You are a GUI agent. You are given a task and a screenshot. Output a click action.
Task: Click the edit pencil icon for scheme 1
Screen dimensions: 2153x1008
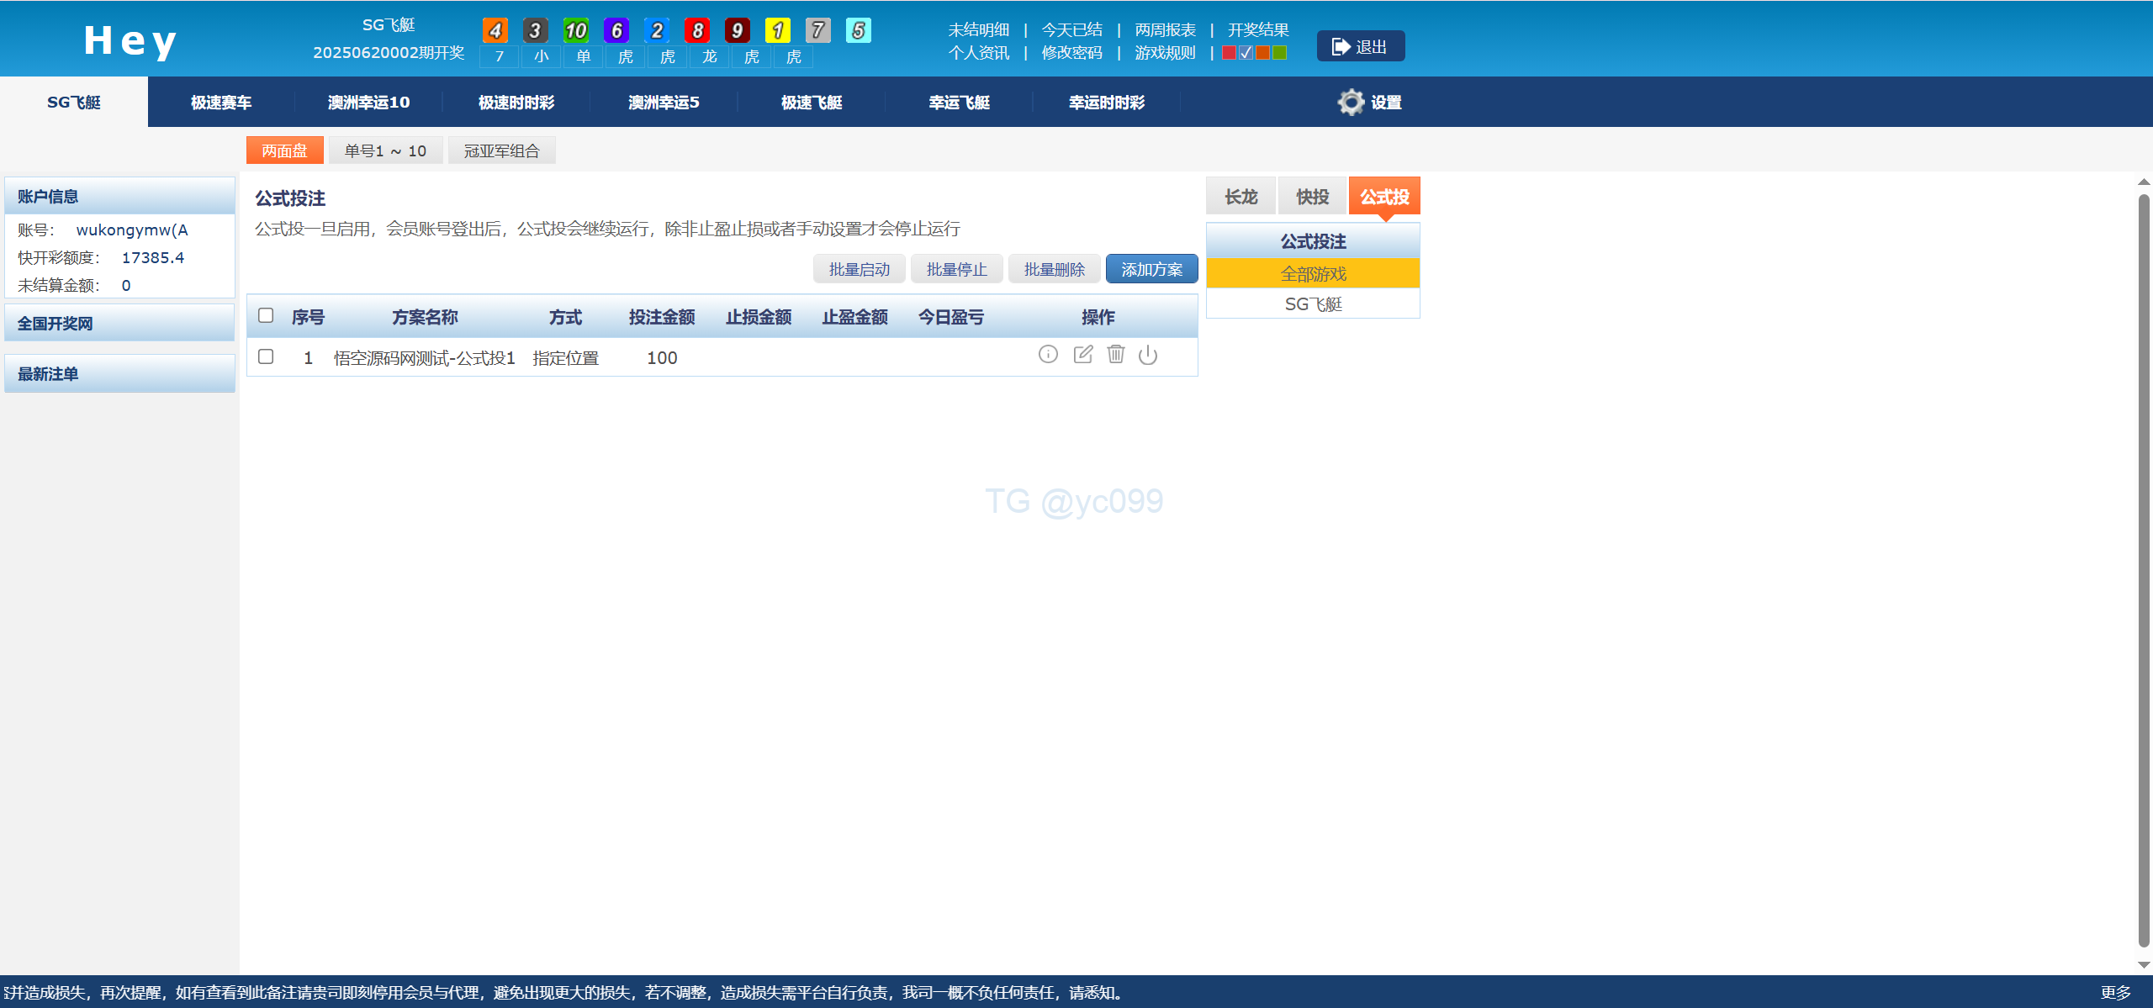click(x=1083, y=355)
